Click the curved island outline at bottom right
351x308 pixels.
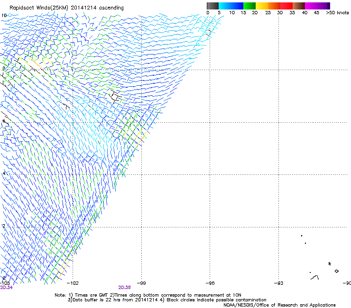pos(315,278)
